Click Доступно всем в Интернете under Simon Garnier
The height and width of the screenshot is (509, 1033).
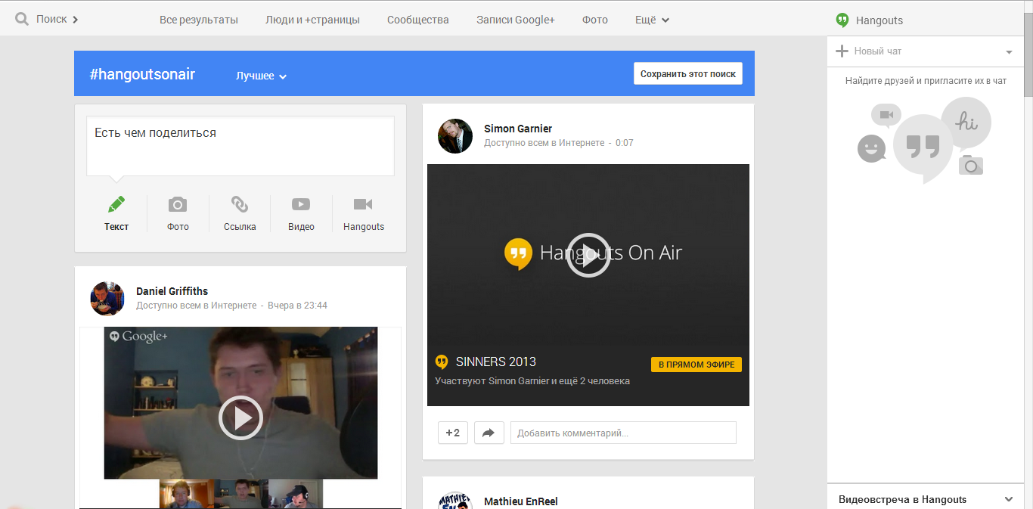point(544,142)
